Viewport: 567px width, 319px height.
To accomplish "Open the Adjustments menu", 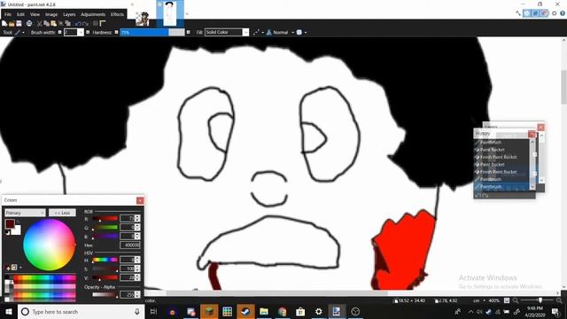I will coord(93,14).
